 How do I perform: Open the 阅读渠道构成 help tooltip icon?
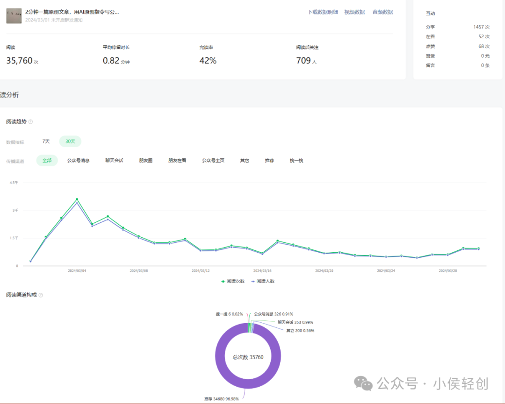click(41, 295)
